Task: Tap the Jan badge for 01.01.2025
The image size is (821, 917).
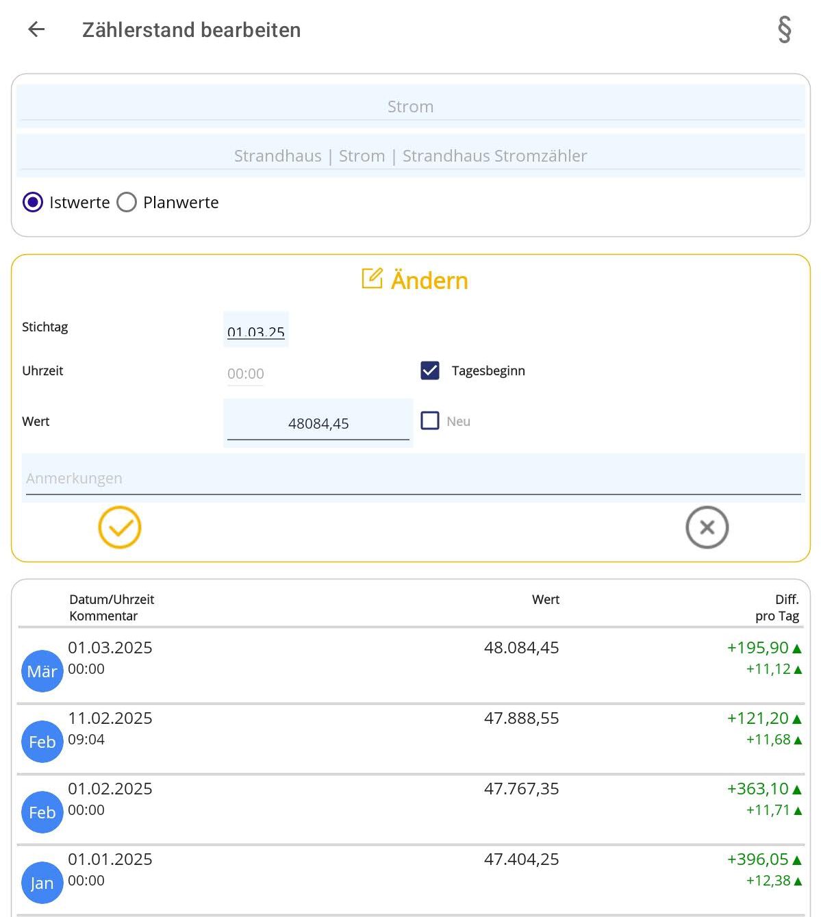Action: pyautogui.click(x=42, y=883)
